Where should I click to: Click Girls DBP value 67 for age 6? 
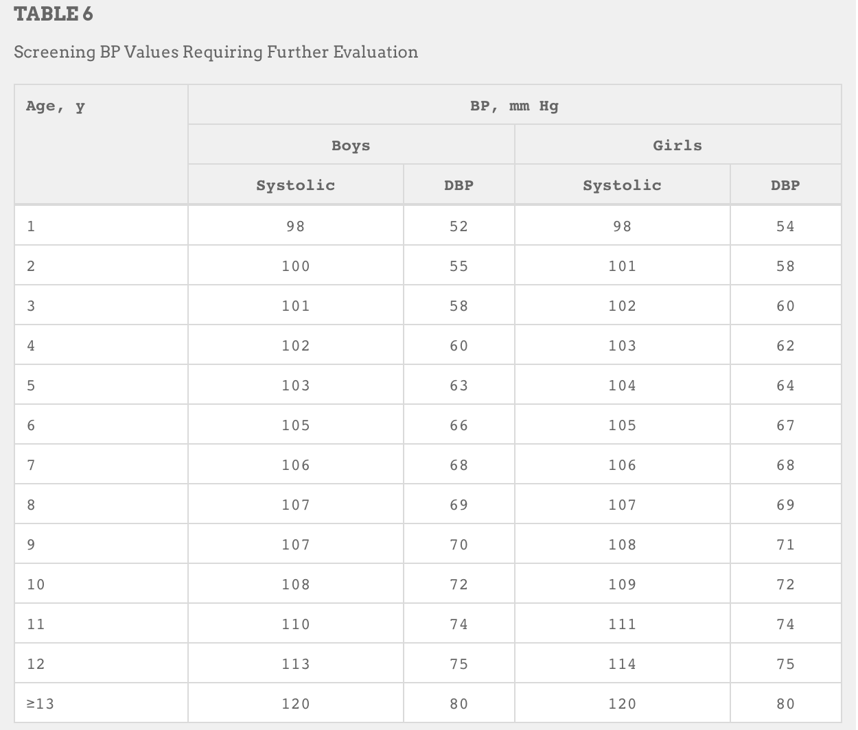point(785,425)
